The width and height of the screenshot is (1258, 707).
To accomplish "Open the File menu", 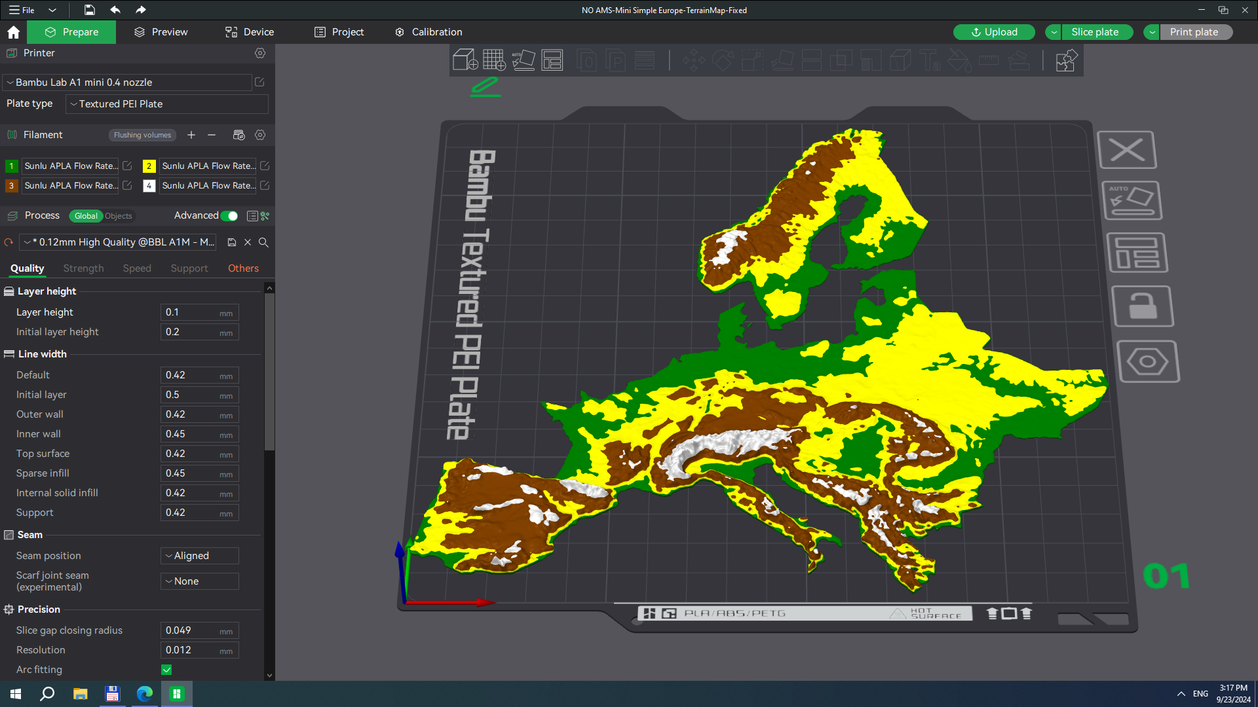I will pyautogui.click(x=22, y=10).
